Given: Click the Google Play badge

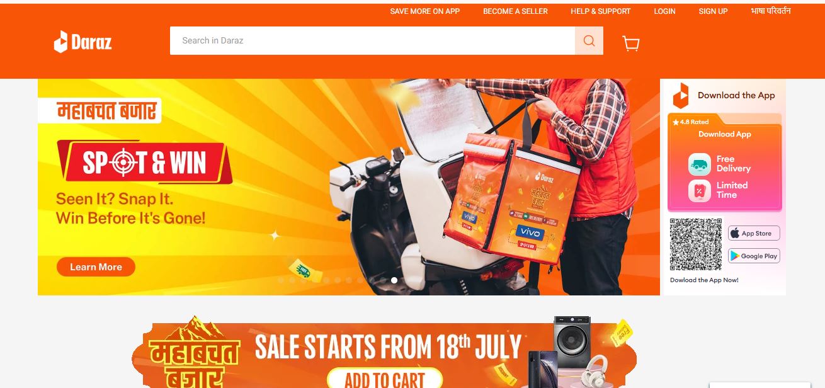Looking at the screenshot, I should click(x=754, y=256).
